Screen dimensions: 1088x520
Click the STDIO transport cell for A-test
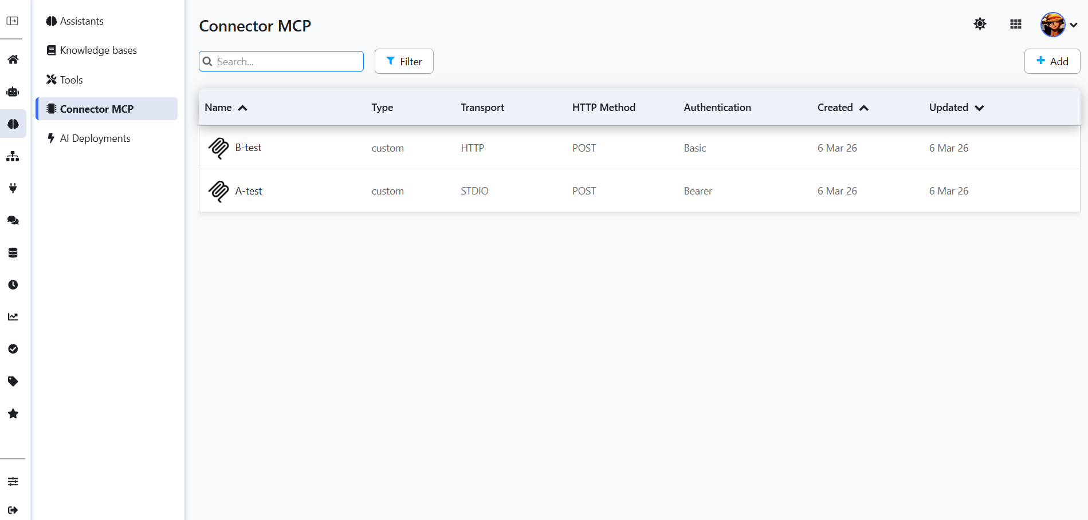474,191
